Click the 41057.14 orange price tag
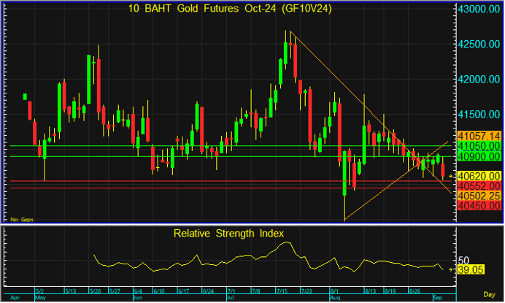Image resolution: width=505 pixels, height=303 pixels. point(477,137)
